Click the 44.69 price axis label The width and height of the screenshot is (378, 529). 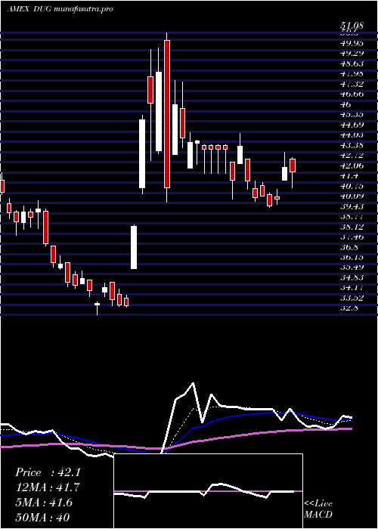pyautogui.click(x=353, y=125)
